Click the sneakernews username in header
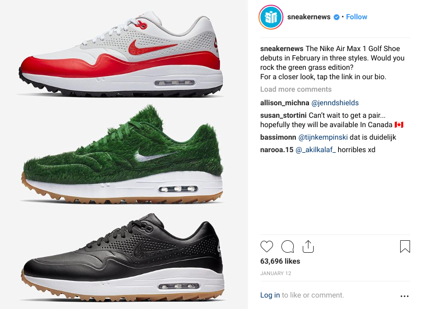421x309 pixels. (x=309, y=17)
